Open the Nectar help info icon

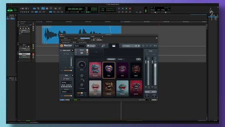click(147, 46)
